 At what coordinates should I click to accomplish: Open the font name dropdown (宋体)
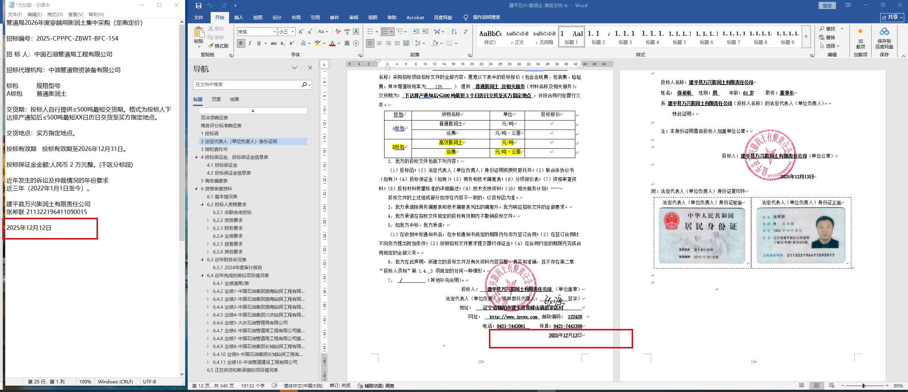point(275,32)
